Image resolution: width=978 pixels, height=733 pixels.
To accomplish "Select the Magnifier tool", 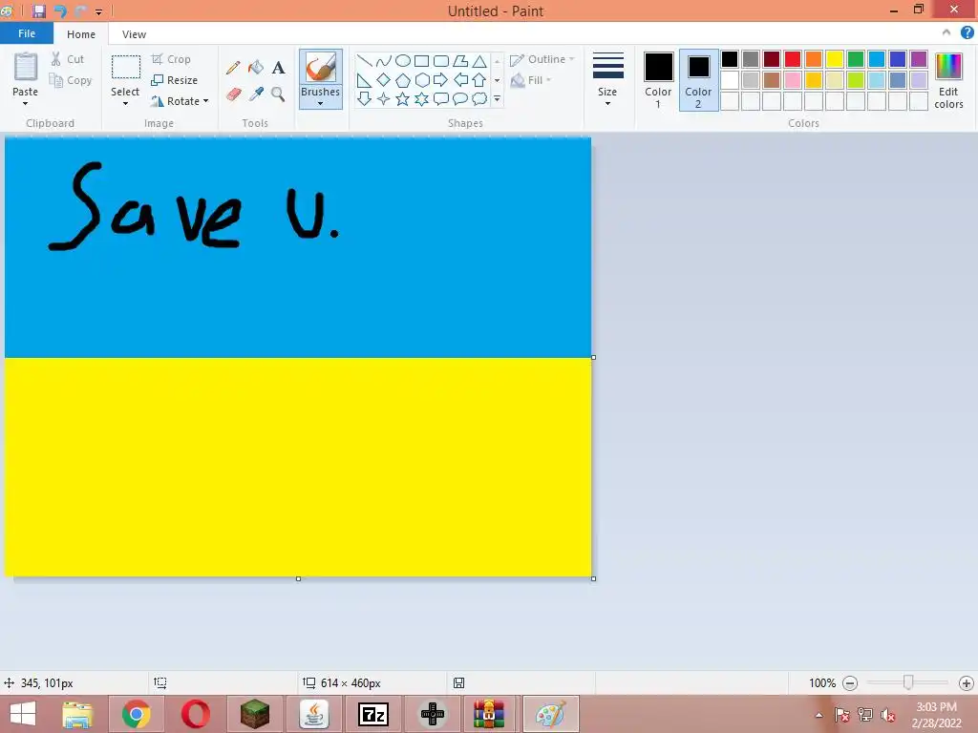I will pos(278,94).
